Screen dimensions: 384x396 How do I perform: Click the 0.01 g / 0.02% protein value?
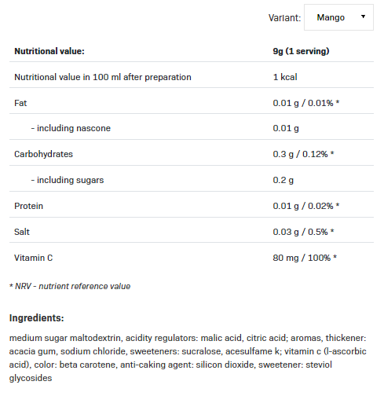coord(306,206)
